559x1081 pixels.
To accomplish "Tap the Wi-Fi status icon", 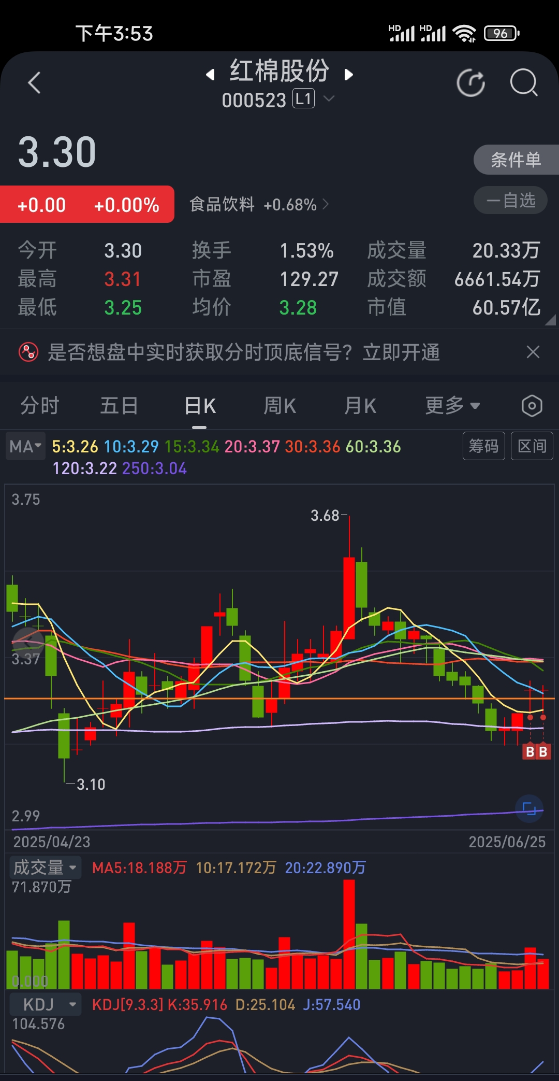I will [x=464, y=34].
